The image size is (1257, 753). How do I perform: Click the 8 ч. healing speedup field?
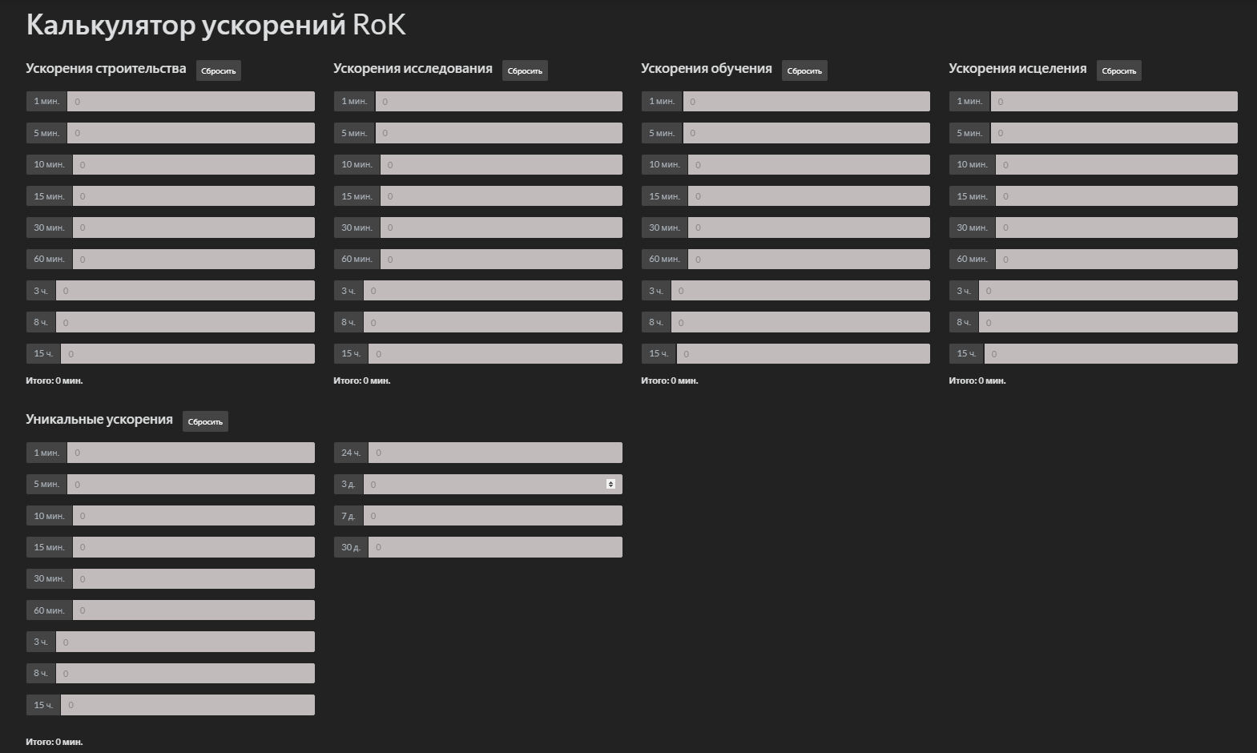pyautogui.click(x=1108, y=322)
